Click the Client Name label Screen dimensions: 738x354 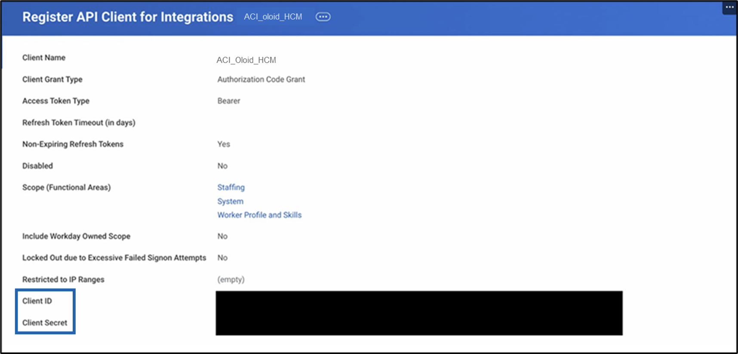[44, 57]
